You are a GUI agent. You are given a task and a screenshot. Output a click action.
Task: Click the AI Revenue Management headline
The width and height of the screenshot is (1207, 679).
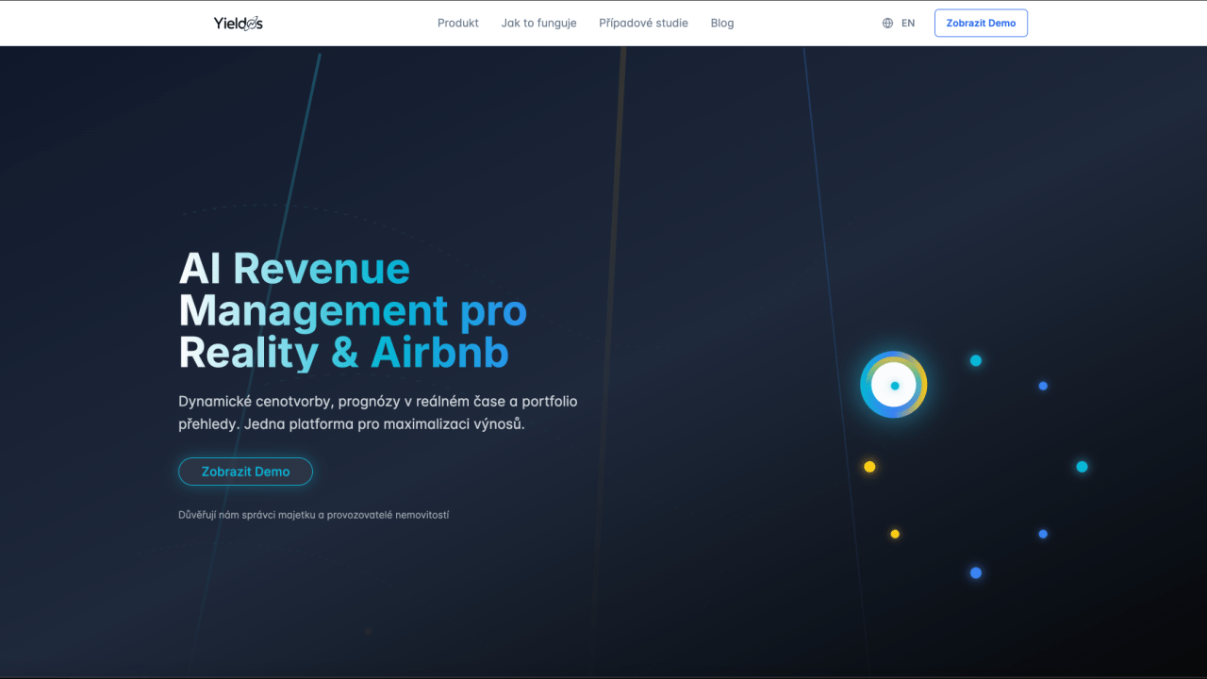click(353, 311)
